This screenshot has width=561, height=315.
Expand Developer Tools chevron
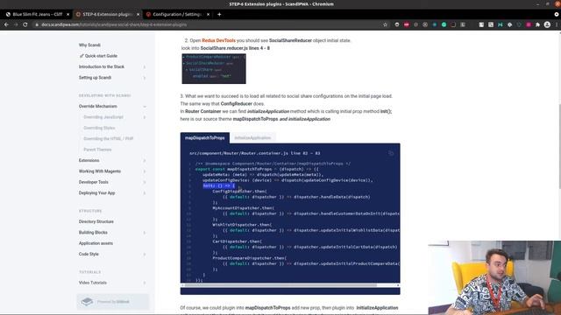tap(145, 182)
